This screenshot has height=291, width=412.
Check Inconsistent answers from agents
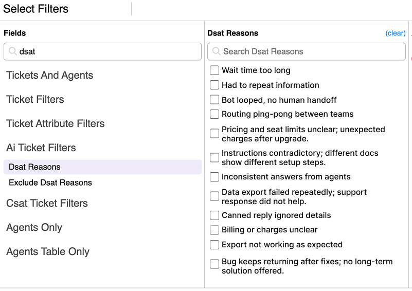214,177
